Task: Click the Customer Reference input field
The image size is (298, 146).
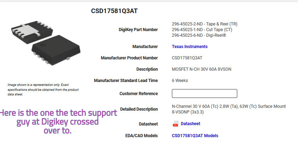Action: [x=204, y=94]
